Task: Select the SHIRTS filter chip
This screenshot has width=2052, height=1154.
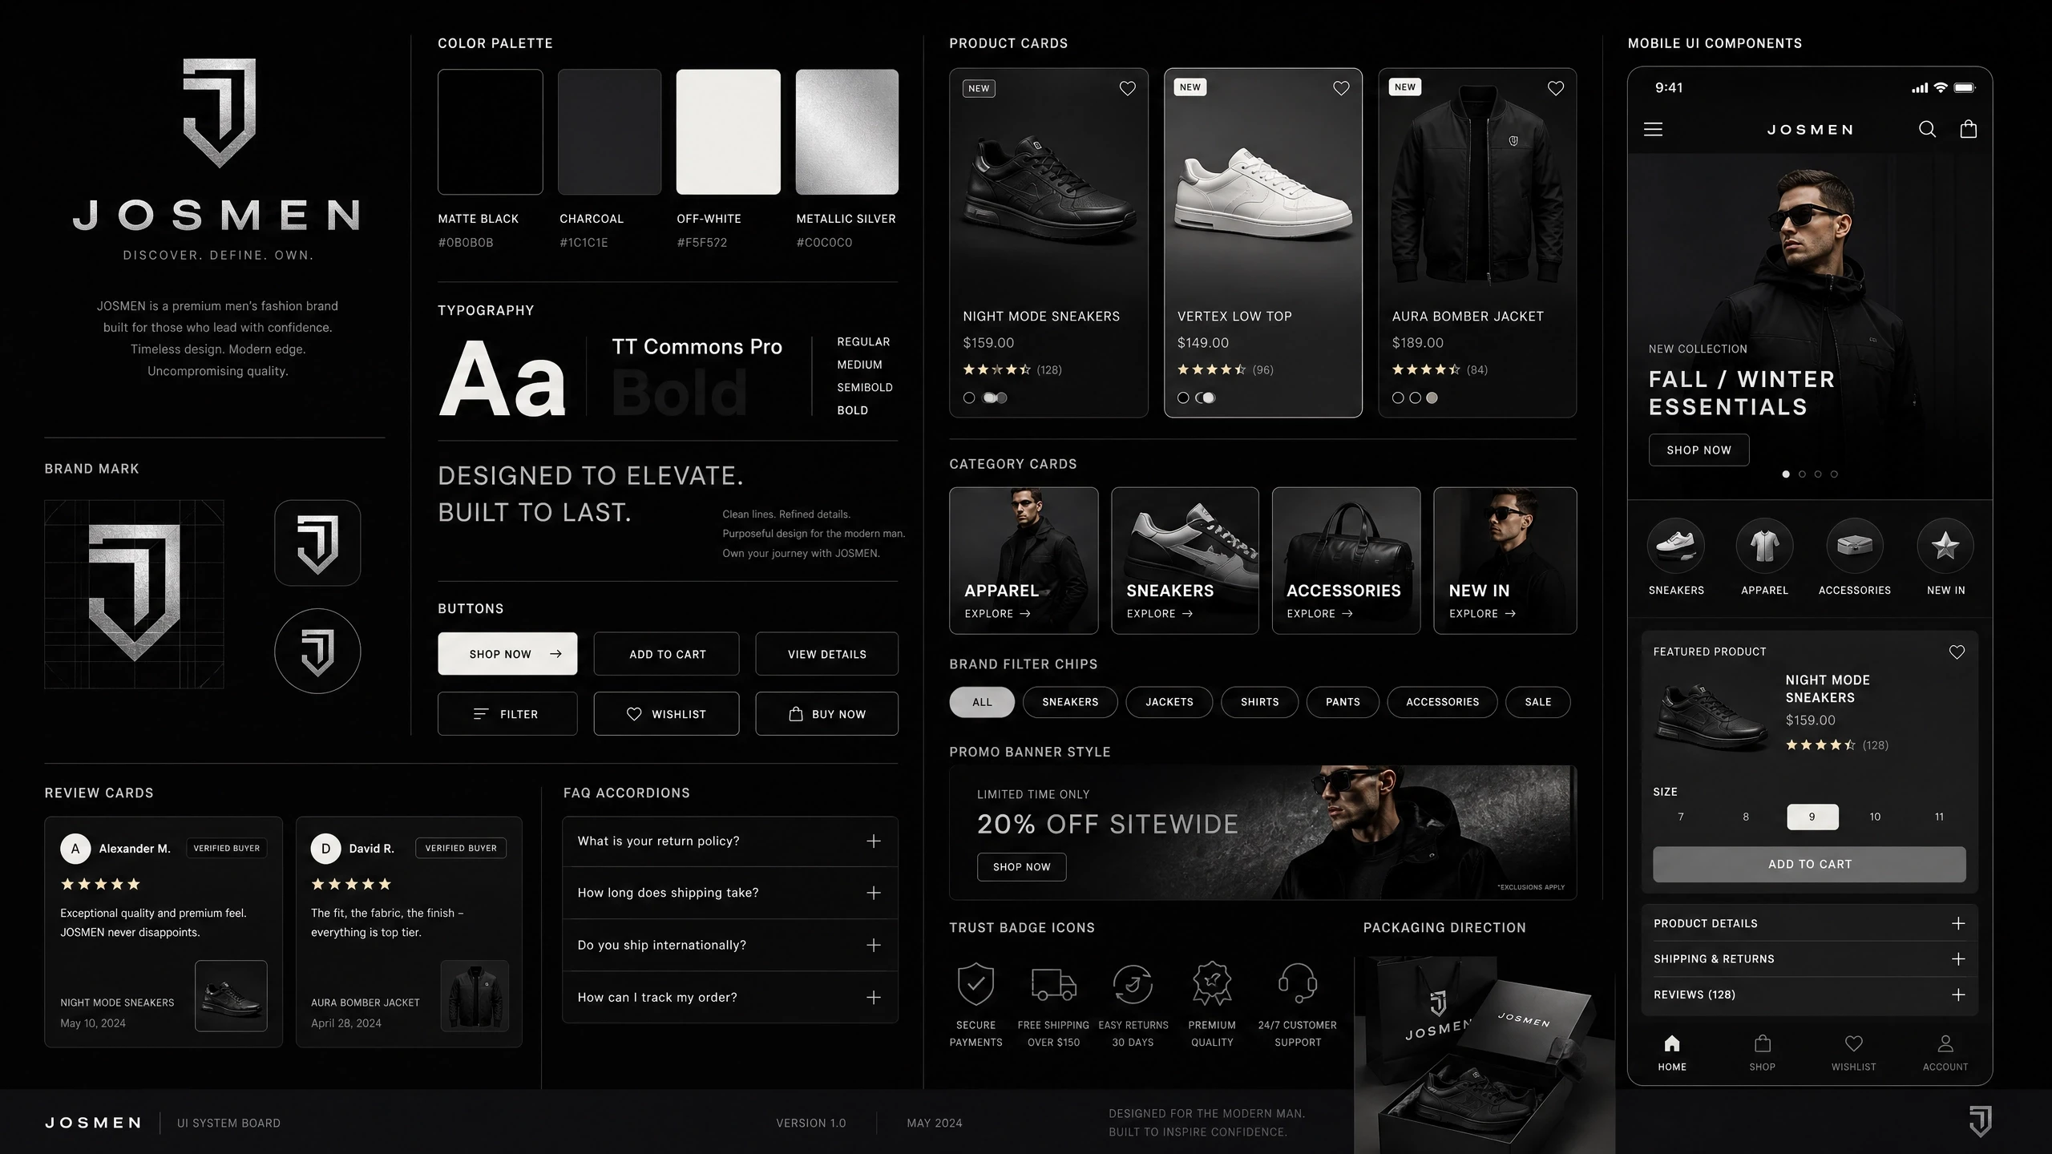Action: (x=1259, y=702)
